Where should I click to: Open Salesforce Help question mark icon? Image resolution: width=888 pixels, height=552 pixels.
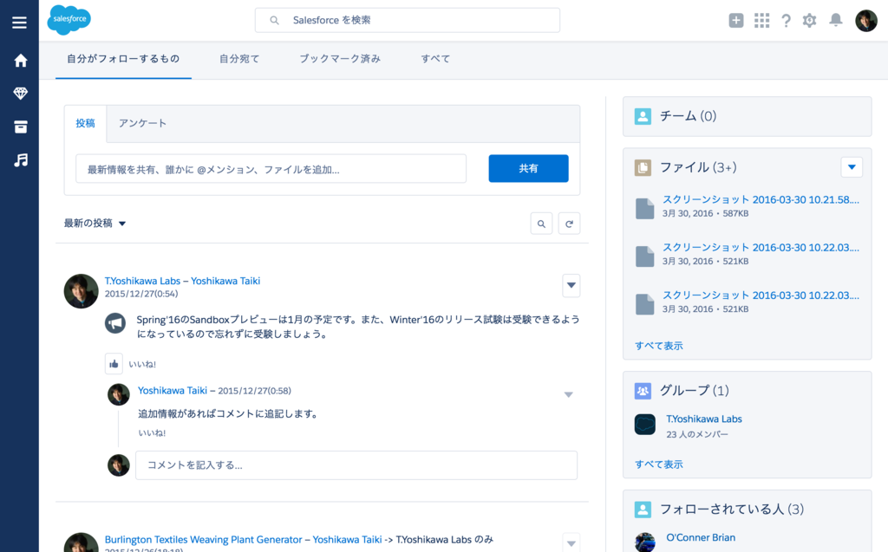pos(786,20)
